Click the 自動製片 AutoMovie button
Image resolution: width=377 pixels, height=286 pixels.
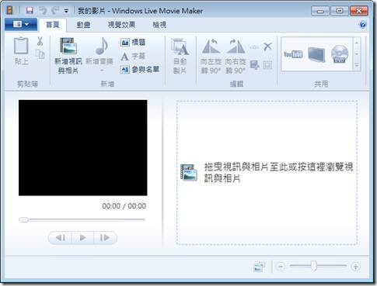click(180, 56)
